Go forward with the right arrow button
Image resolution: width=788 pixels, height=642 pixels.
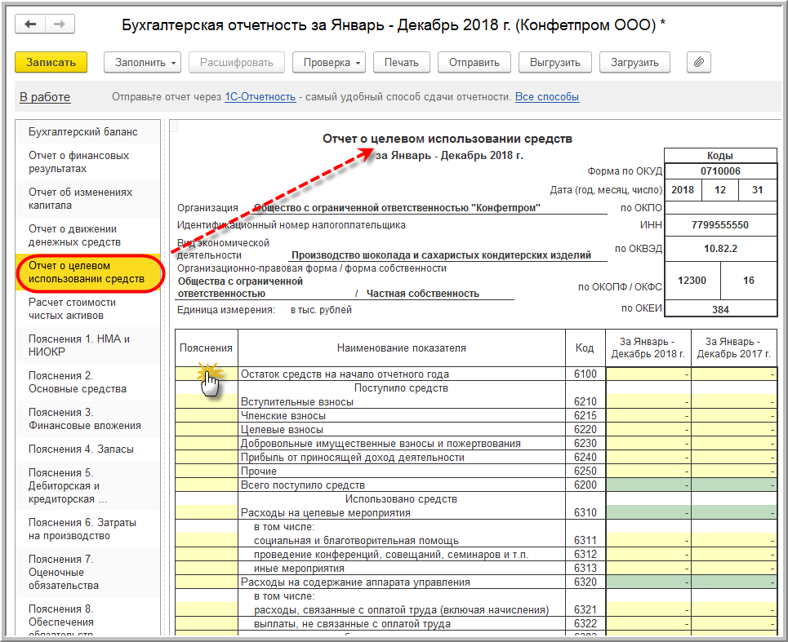60,24
